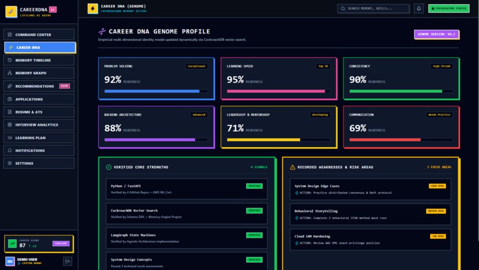Click the Notifications bell icon in sidebar
This screenshot has height=270, width=479.
[x=10, y=150]
